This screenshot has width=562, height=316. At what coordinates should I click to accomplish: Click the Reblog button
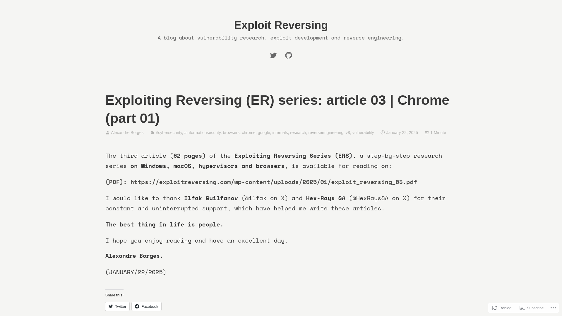pos(502,308)
